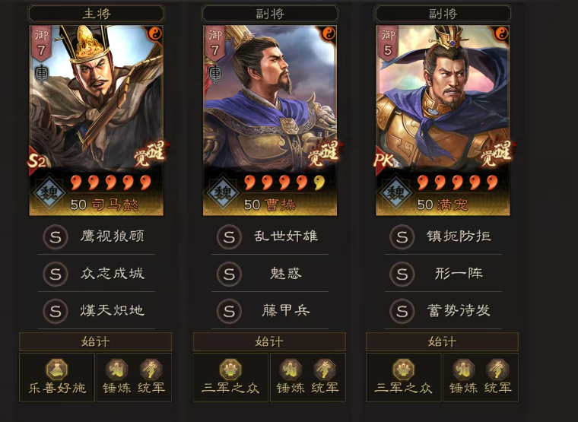Click the 三军之众 icon under 曹操

[x=230, y=370]
